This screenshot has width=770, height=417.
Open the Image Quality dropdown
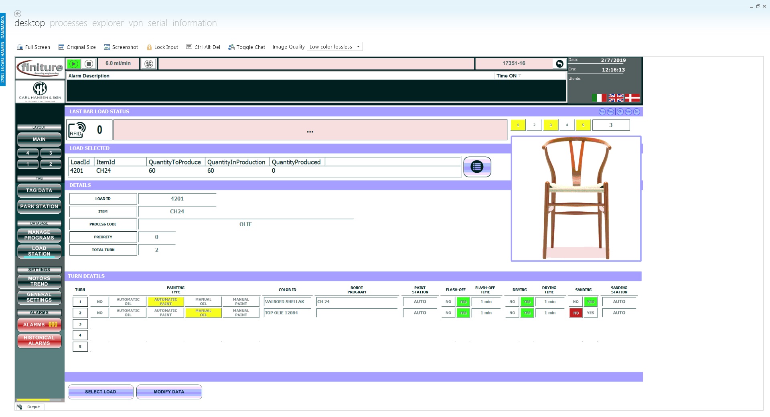pyautogui.click(x=334, y=47)
